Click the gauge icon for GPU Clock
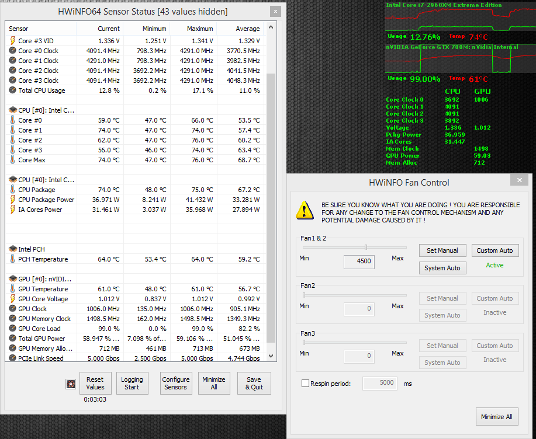 13,308
